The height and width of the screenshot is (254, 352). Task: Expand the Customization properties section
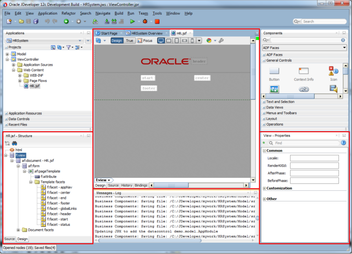tap(264, 188)
